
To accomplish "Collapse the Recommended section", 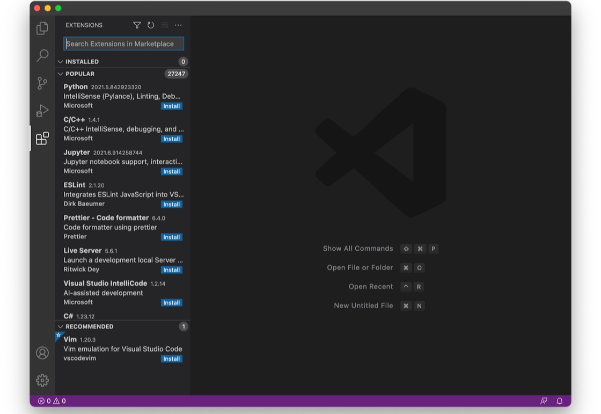I will click(x=89, y=326).
